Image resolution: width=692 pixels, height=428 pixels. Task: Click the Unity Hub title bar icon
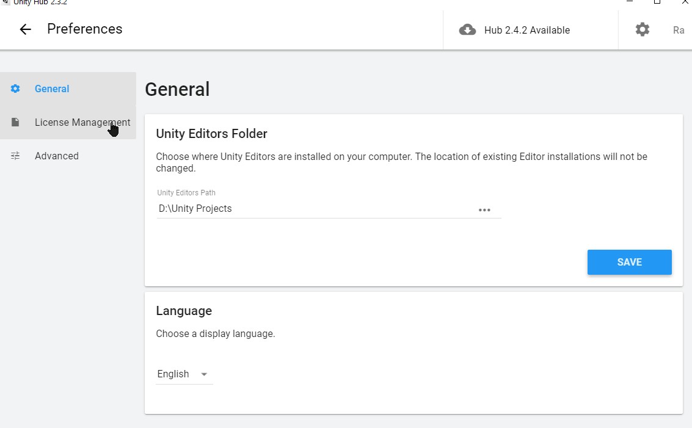(x=5, y=2)
